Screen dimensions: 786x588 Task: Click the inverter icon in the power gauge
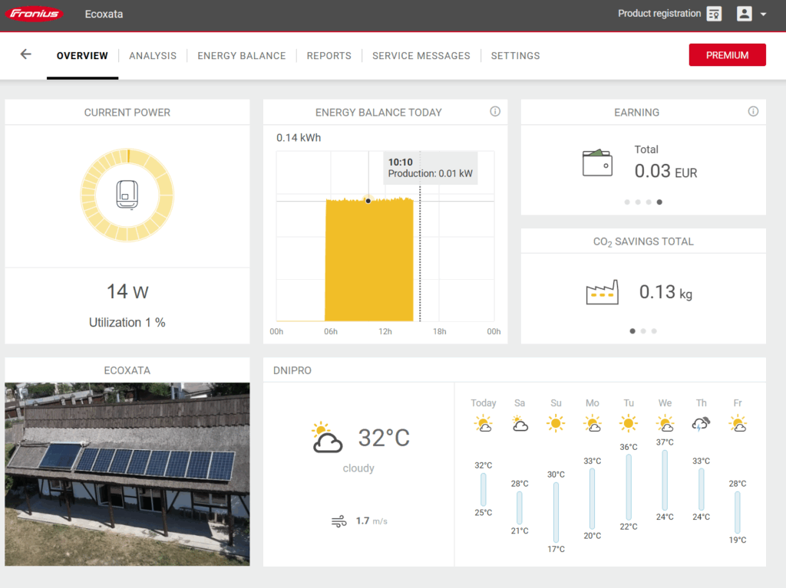pyautogui.click(x=127, y=194)
